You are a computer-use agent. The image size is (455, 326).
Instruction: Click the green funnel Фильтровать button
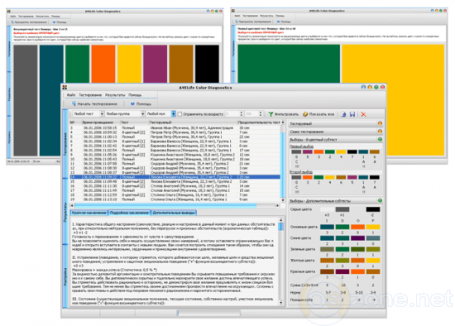coord(283,114)
